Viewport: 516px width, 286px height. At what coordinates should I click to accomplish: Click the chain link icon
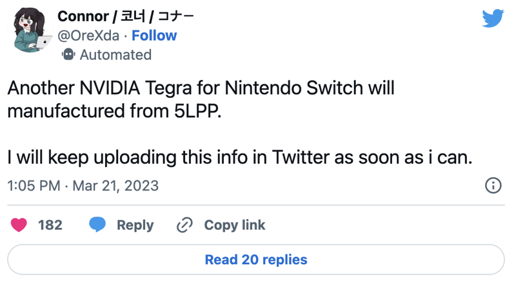click(x=184, y=225)
